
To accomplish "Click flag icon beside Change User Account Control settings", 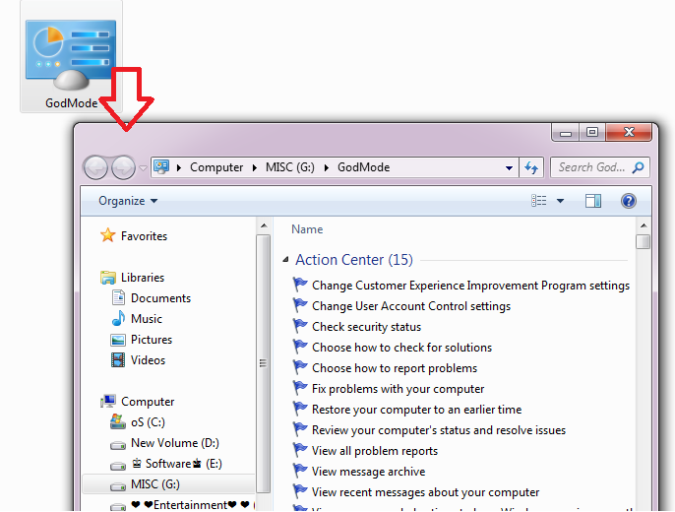I will tap(300, 305).
